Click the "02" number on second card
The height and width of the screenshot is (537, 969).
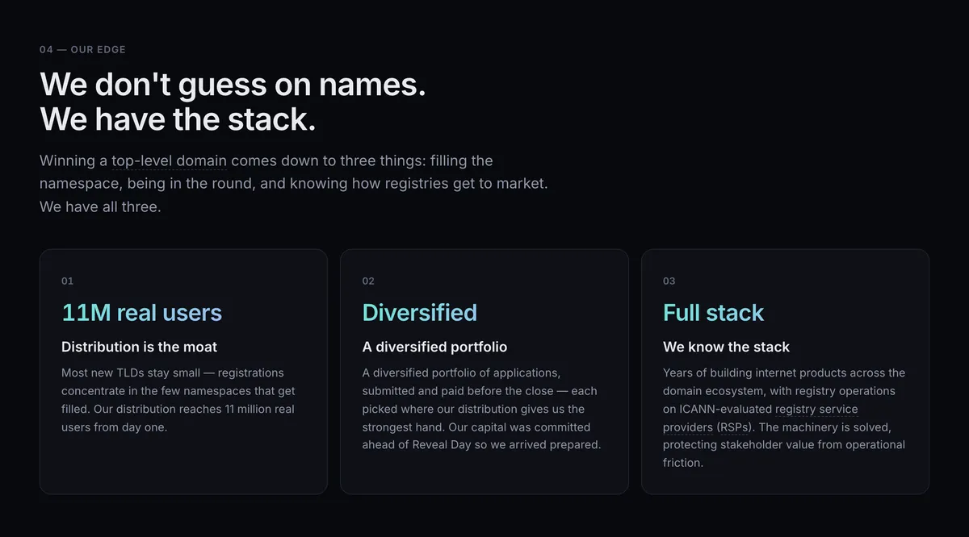[x=368, y=281]
